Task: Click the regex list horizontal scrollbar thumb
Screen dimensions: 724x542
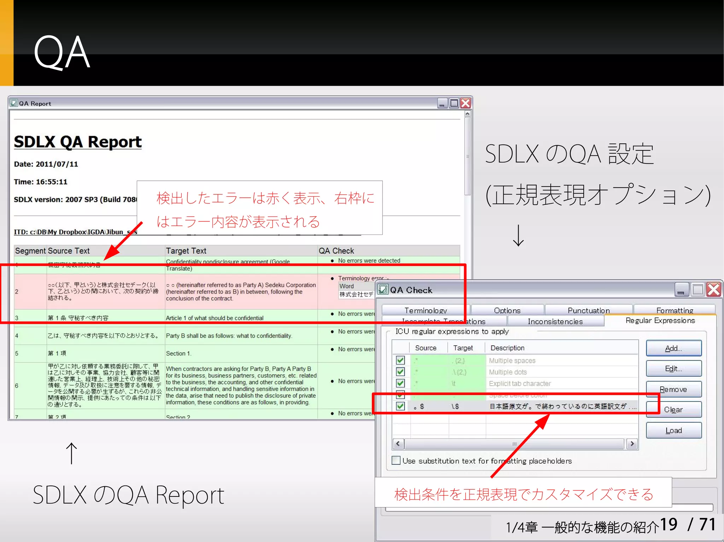Action: (515, 444)
